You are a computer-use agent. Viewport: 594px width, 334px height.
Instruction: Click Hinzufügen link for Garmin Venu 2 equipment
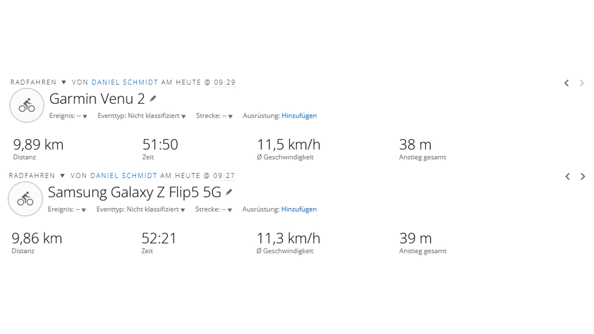point(299,116)
